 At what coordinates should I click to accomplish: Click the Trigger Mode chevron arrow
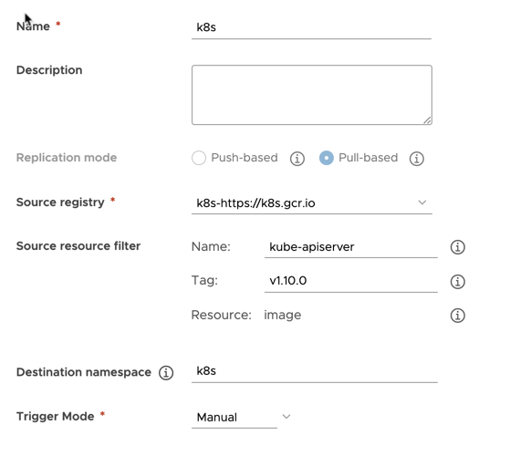[286, 417]
